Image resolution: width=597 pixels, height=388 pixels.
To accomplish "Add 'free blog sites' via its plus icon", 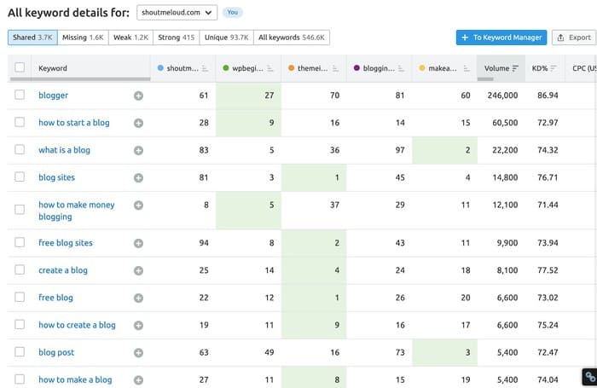I will [138, 243].
